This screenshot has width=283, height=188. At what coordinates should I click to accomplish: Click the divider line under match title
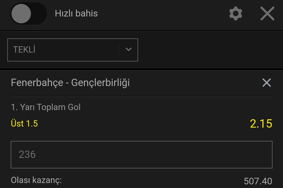pos(141,97)
